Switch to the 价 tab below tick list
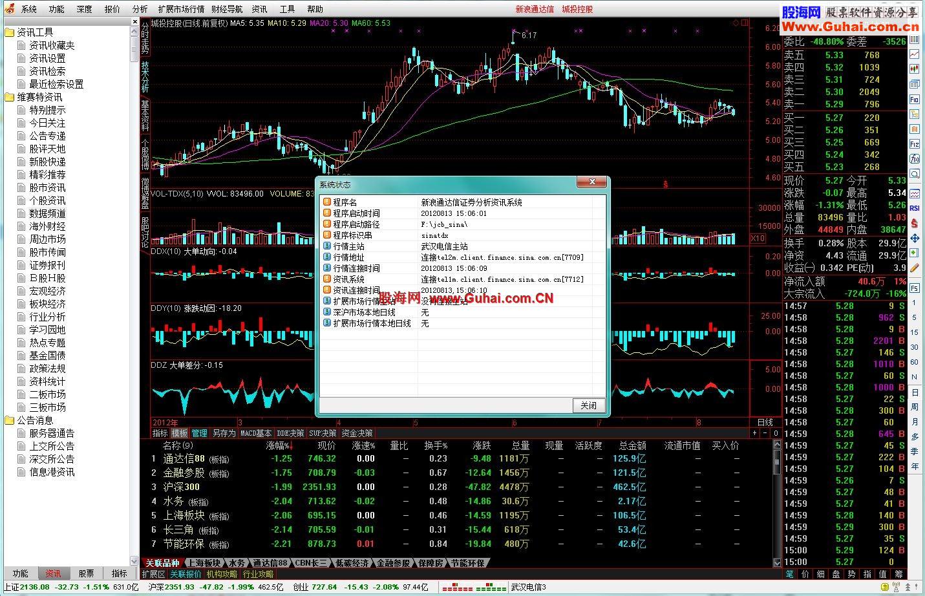925x596 pixels. click(x=805, y=574)
